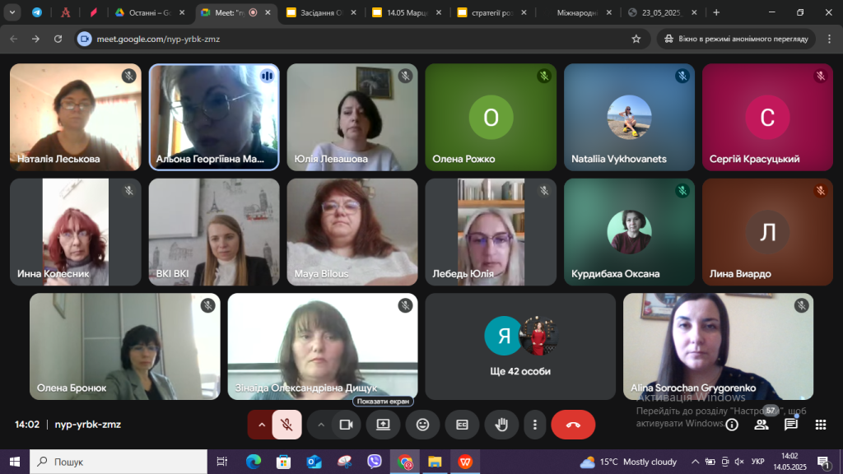Raise hand in the meeting
This screenshot has width=843, height=474.
pos(501,425)
